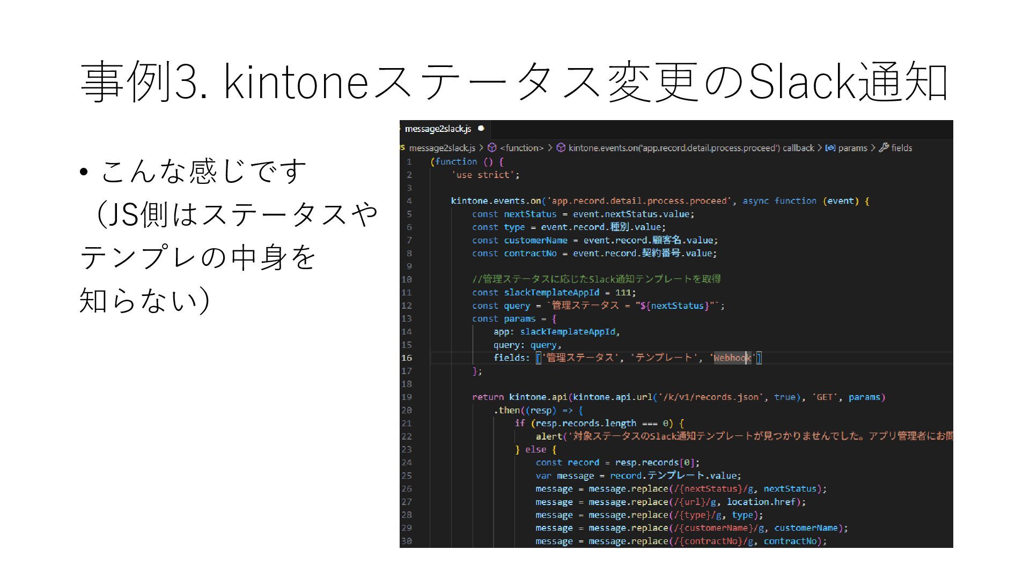The height and width of the screenshot is (579, 1030).
Task: Click line number 4 in the gutter
Action: click(x=409, y=201)
